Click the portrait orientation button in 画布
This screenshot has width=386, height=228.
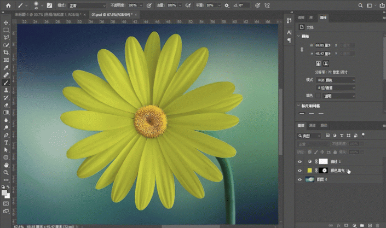[x=318, y=63]
